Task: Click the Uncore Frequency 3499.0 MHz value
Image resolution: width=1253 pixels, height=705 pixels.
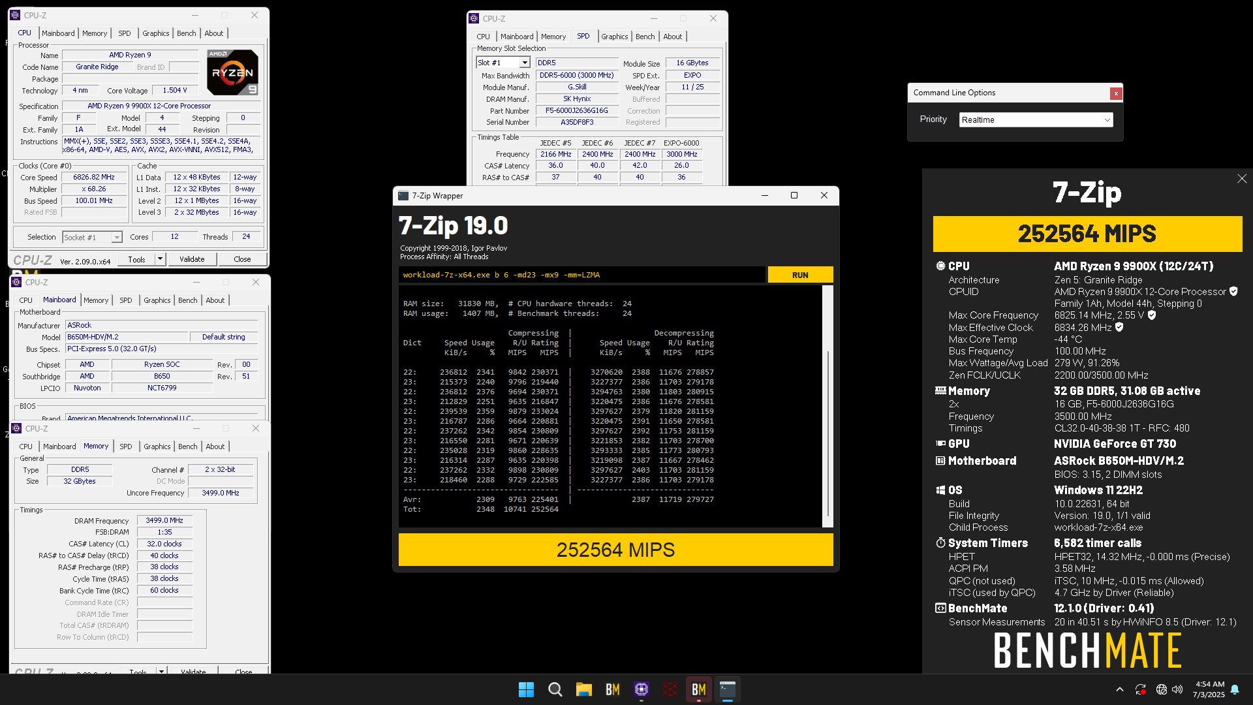Action: [x=221, y=493]
